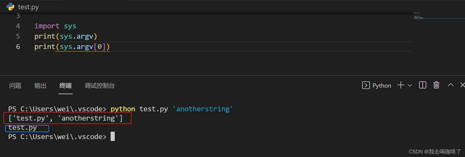Click the Python shell icon in terminal list

click(366, 85)
